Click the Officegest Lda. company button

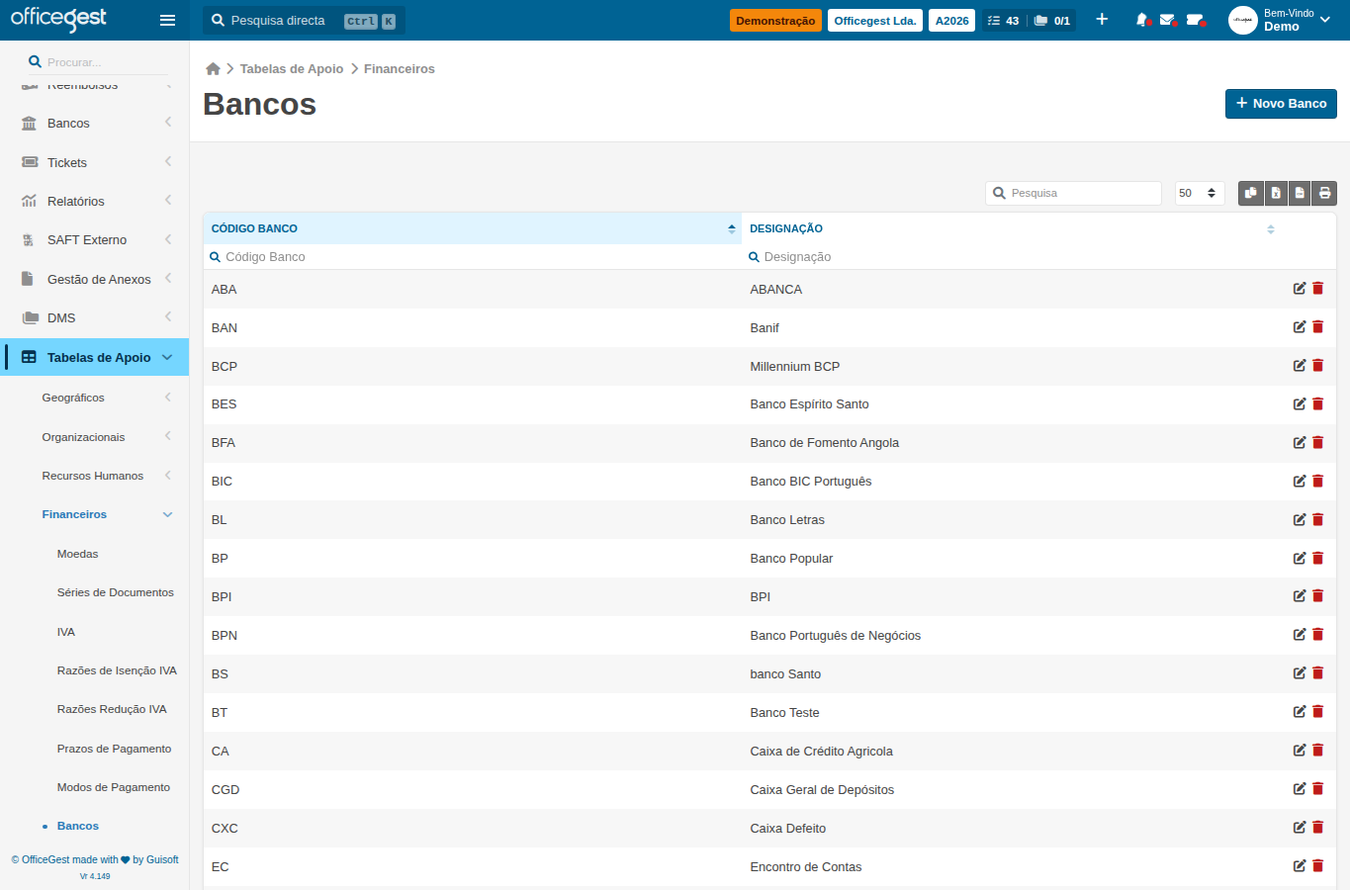point(875,21)
